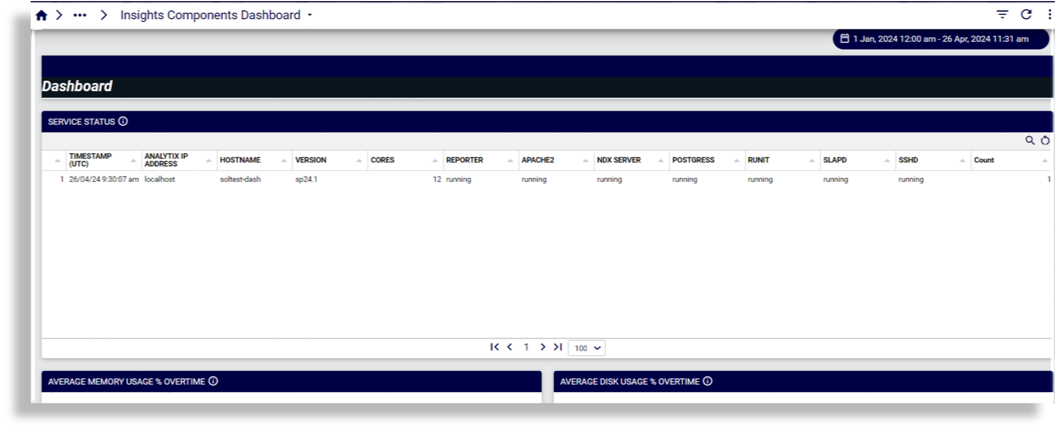Click the chevron before Insights Components Dashboard
Image resolution: width=1056 pixels, height=431 pixels.
point(104,15)
